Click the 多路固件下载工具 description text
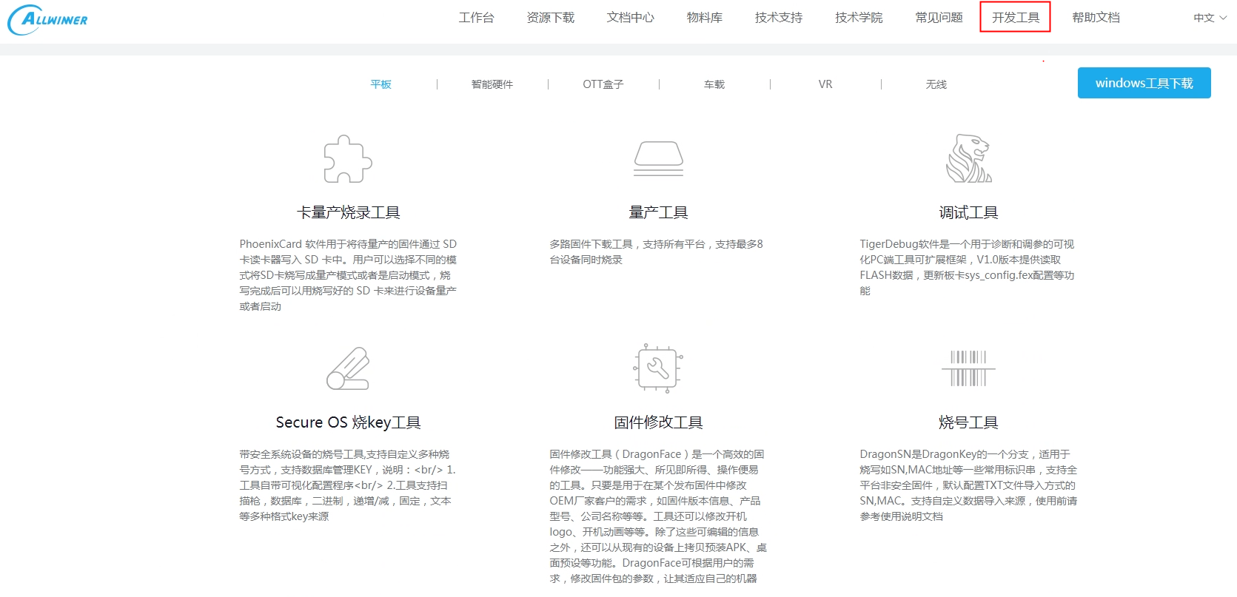Image resolution: width=1237 pixels, height=597 pixels. coord(656,252)
